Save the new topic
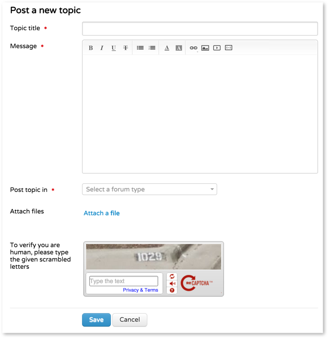Viewport: 328px width, 338px height. [96, 320]
